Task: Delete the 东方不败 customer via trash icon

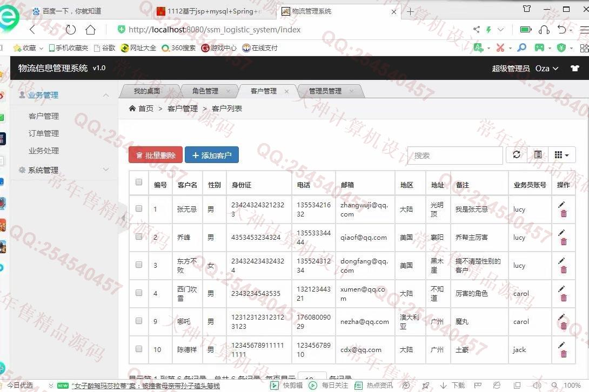Action: 564,269
